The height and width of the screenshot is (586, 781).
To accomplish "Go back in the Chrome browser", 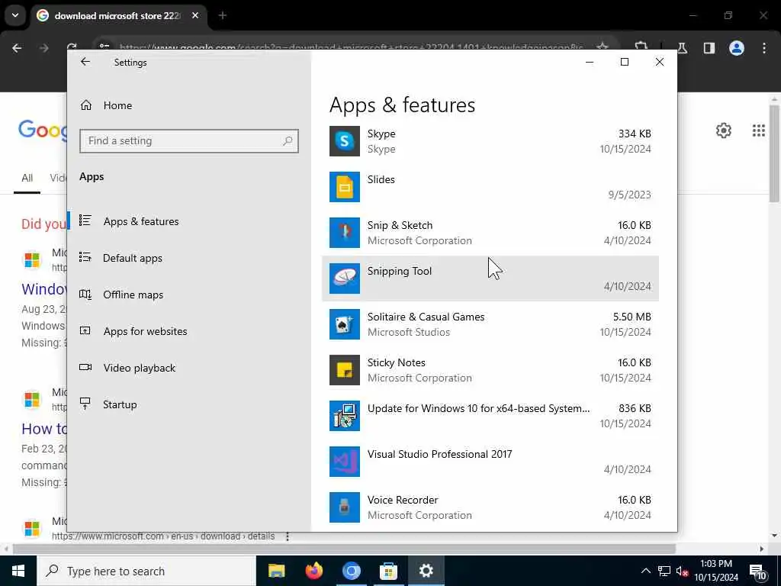I will point(17,48).
